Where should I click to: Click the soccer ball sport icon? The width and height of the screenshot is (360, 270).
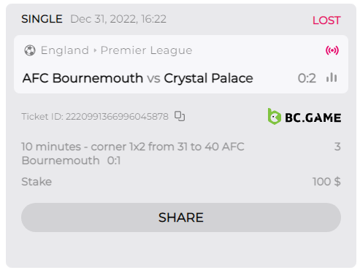pos(30,50)
